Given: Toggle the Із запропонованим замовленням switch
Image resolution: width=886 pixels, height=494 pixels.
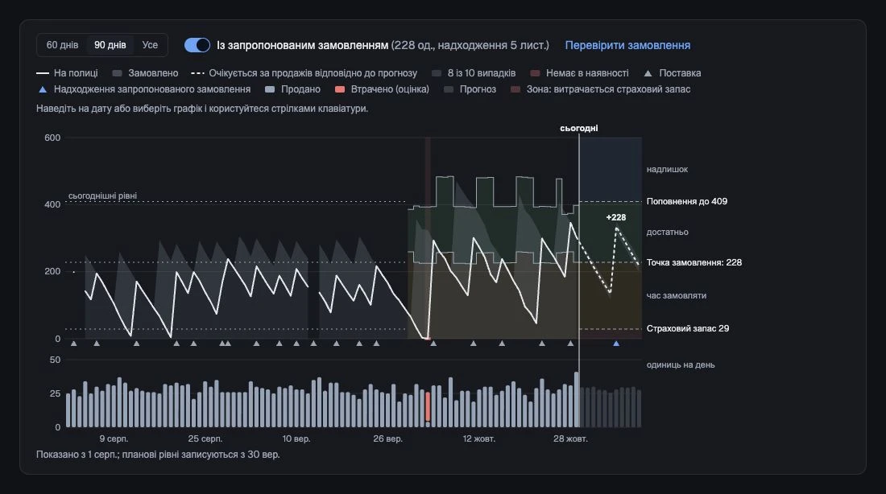Looking at the screenshot, I should 197,45.
